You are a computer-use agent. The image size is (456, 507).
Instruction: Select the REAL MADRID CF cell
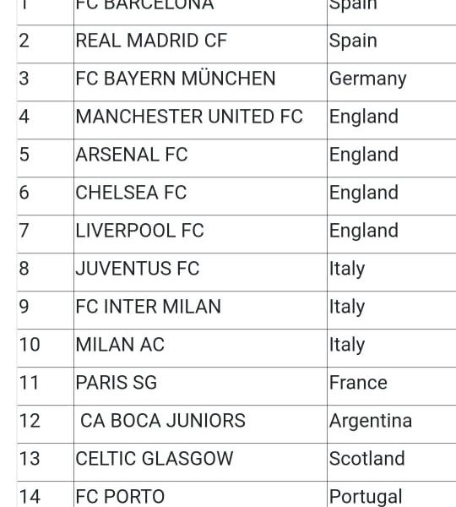[x=200, y=44]
